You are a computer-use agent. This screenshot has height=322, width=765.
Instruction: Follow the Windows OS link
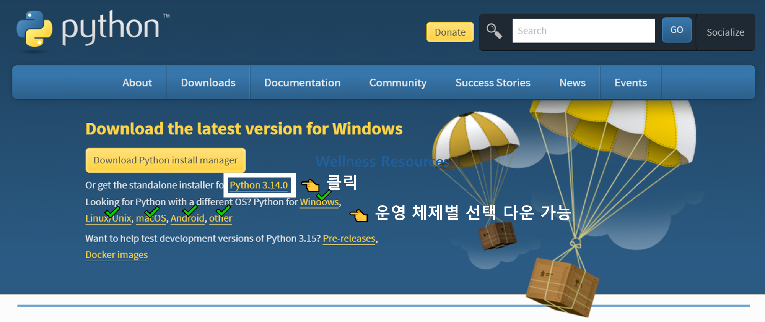[x=319, y=202]
